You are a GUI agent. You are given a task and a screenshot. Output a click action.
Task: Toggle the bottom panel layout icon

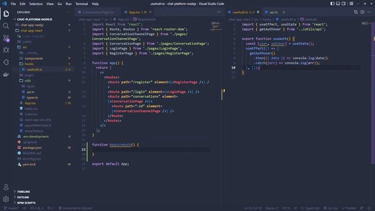pyautogui.click(x=338, y=4)
